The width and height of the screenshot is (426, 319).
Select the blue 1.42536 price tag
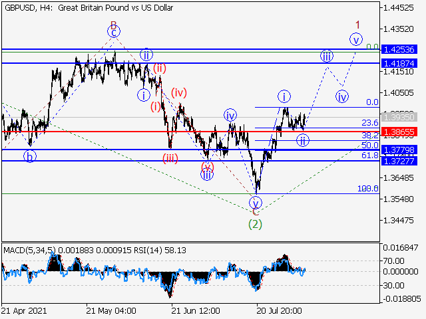[399, 50]
